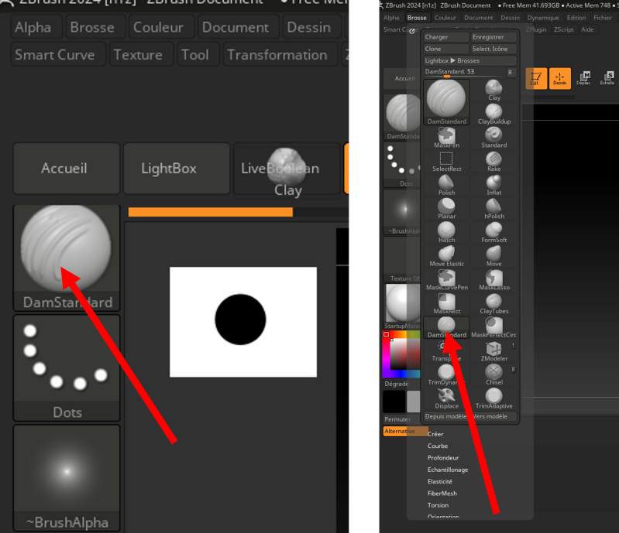The image size is (619, 533).
Task: Expand the Torsion submenu
Action: [438, 505]
